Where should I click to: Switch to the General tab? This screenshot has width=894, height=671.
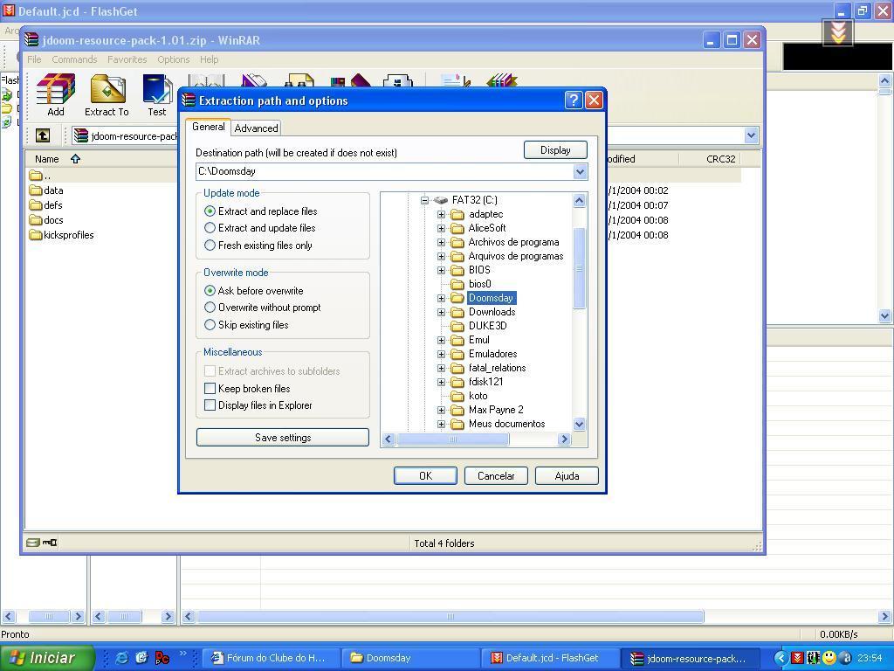coord(208,127)
